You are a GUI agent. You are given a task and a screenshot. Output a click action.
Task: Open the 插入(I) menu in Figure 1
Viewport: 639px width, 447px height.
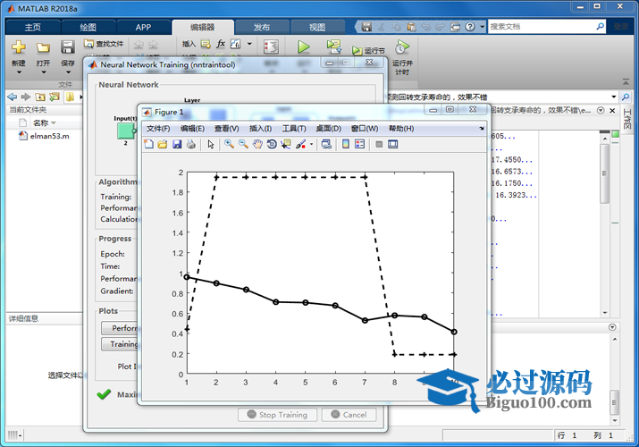(260, 129)
